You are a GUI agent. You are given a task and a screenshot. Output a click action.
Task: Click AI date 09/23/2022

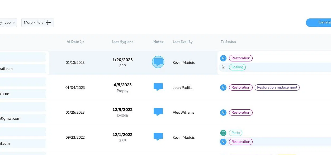tap(75, 137)
